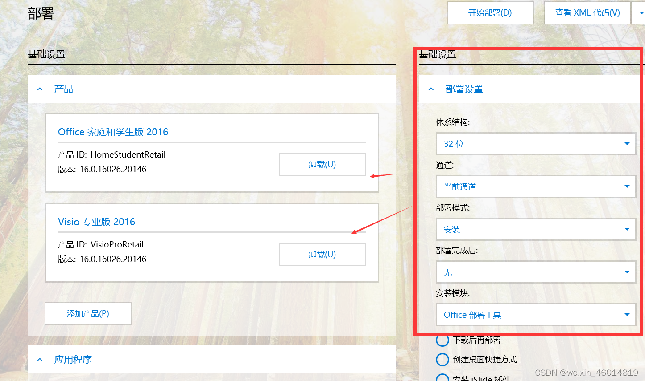This screenshot has height=381, width=645.
Task: Open the 部署模式 dropdown arrow
Action: tap(626, 229)
